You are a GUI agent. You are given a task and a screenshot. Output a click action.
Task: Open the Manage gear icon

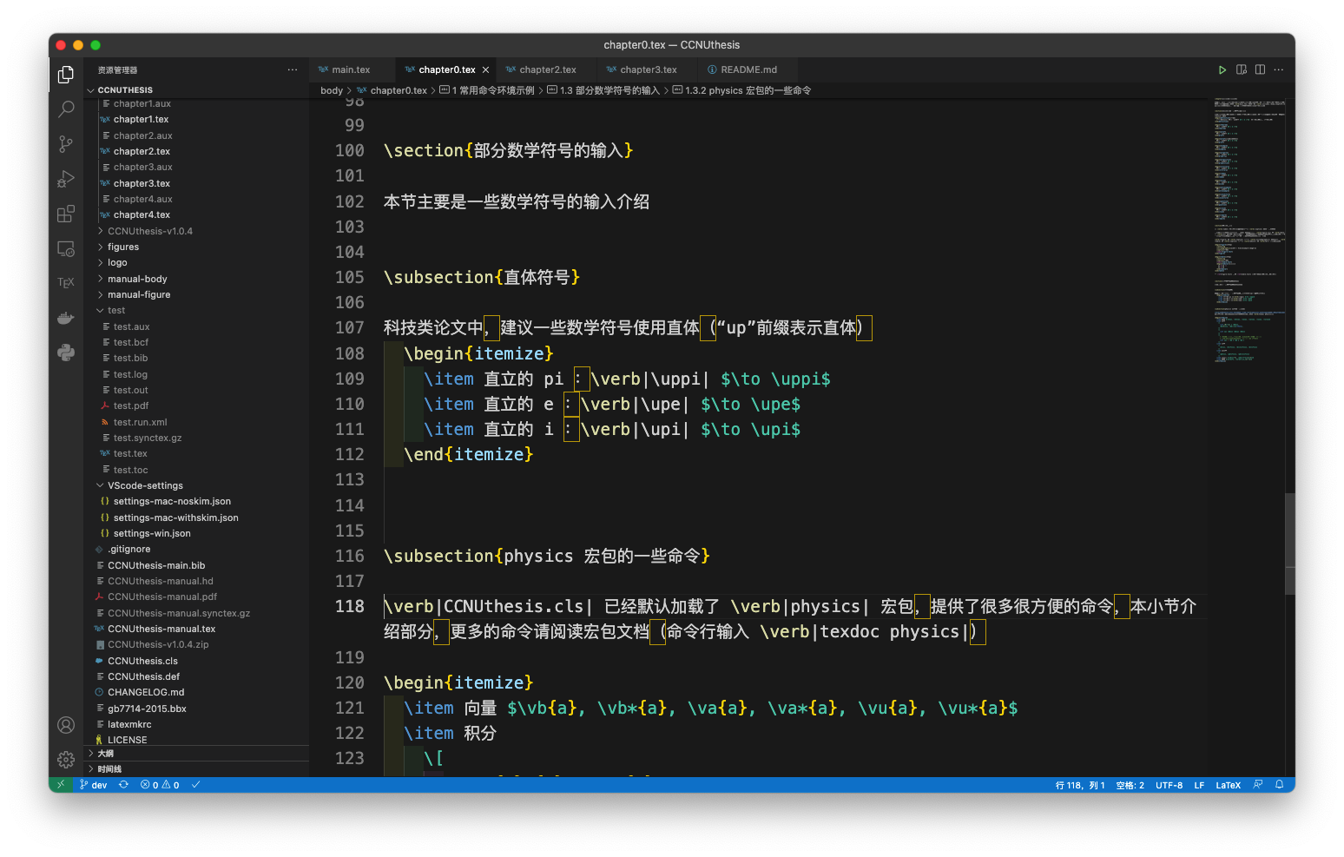(66, 760)
